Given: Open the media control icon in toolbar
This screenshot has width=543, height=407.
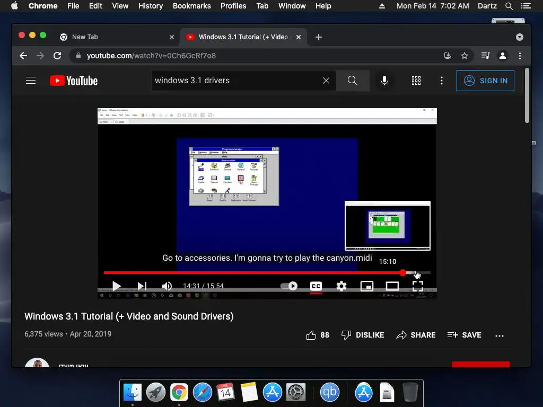Looking at the screenshot, I should pyautogui.click(x=486, y=56).
